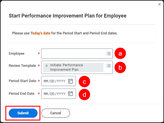This screenshot has width=164, height=123.
Task: Submit the Performance Improvement Plan form
Action: click(23, 113)
